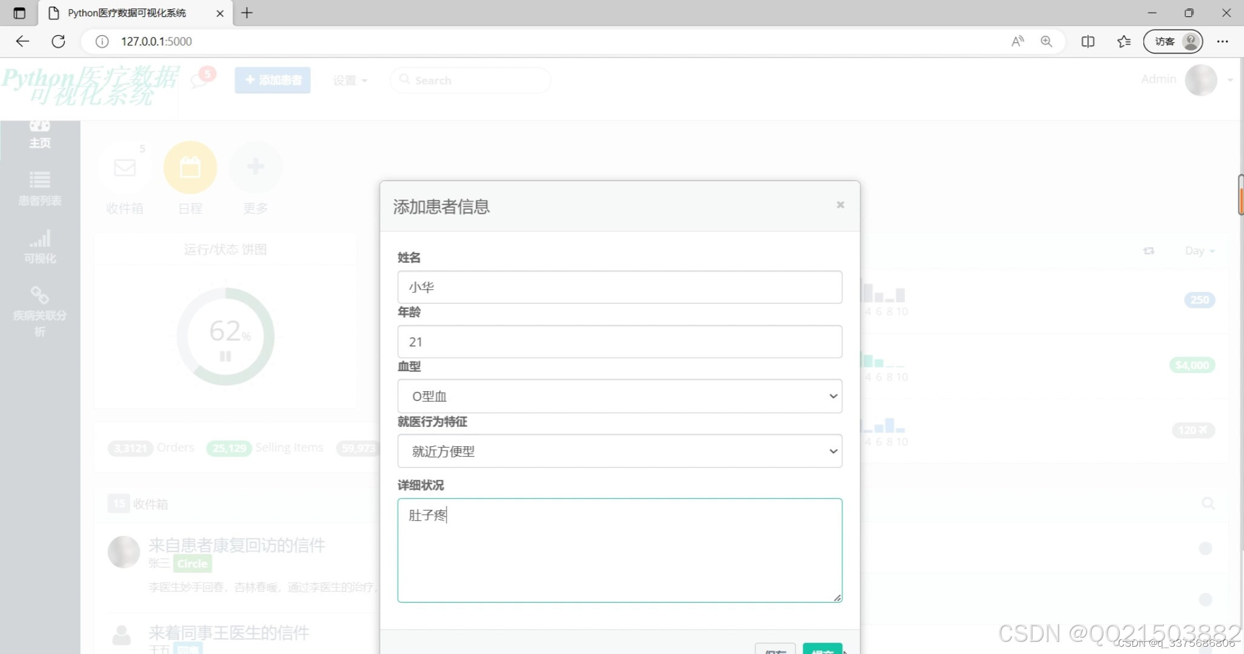
Task: Toggle the browser favorites star
Action: pyautogui.click(x=1124, y=41)
